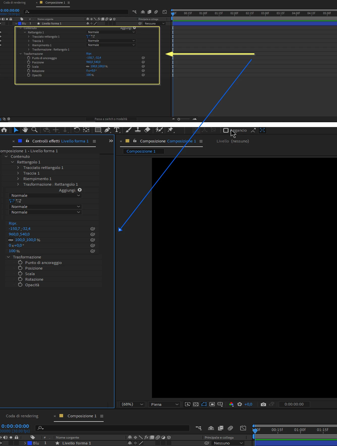This screenshot has width=337, height=446.
Task: Click Ripr. reset link in Effect Controls
Action: tap(13, 223)
